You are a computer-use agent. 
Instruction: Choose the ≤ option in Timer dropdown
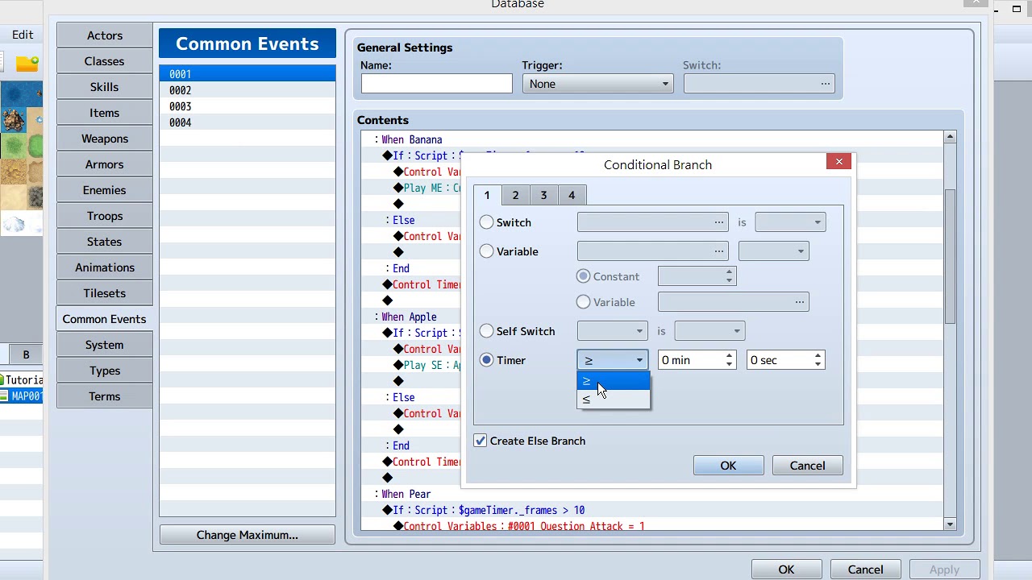[x=614, y=400]
